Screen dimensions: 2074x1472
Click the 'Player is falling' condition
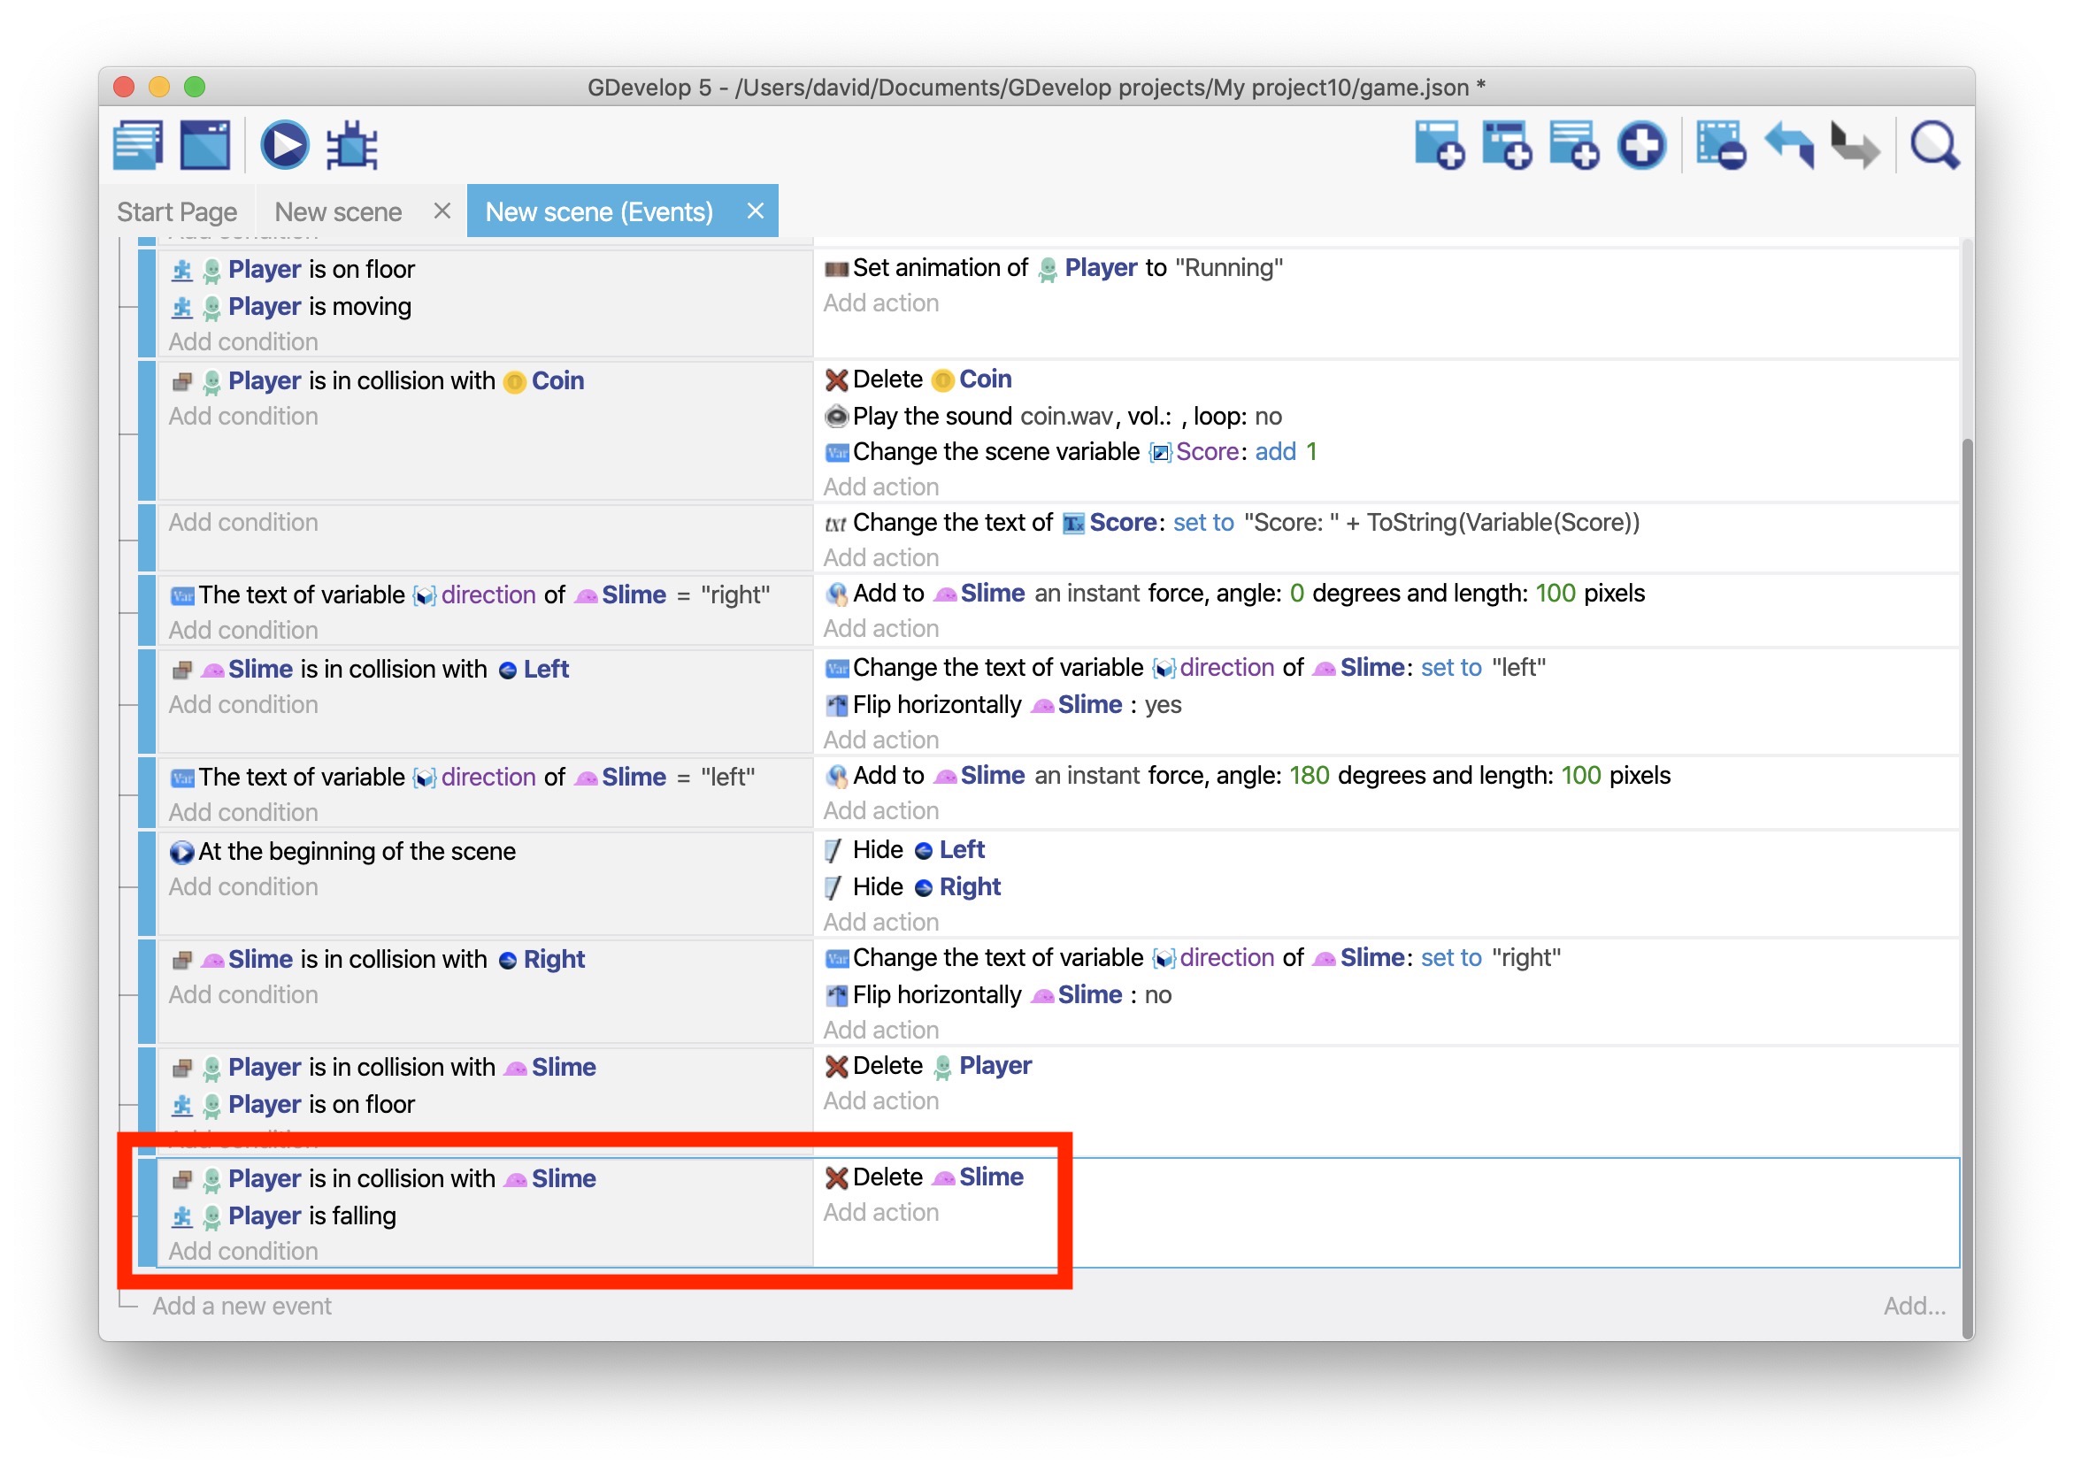[311, 1216]
